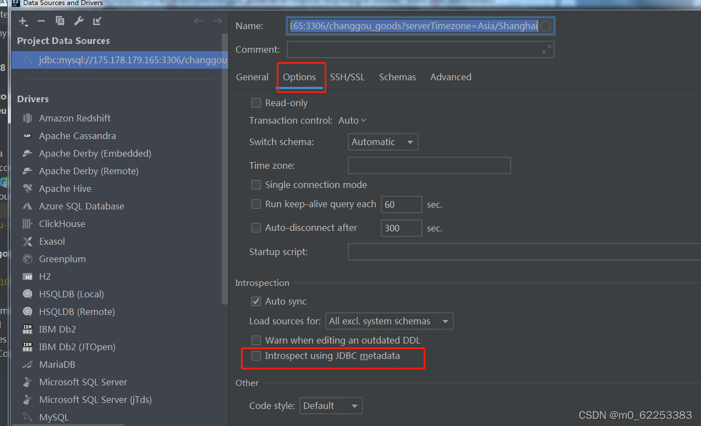The image size is (701, 426).
Task: Open the Transaction control Auto selector
Action: click(x=352, y=120)
